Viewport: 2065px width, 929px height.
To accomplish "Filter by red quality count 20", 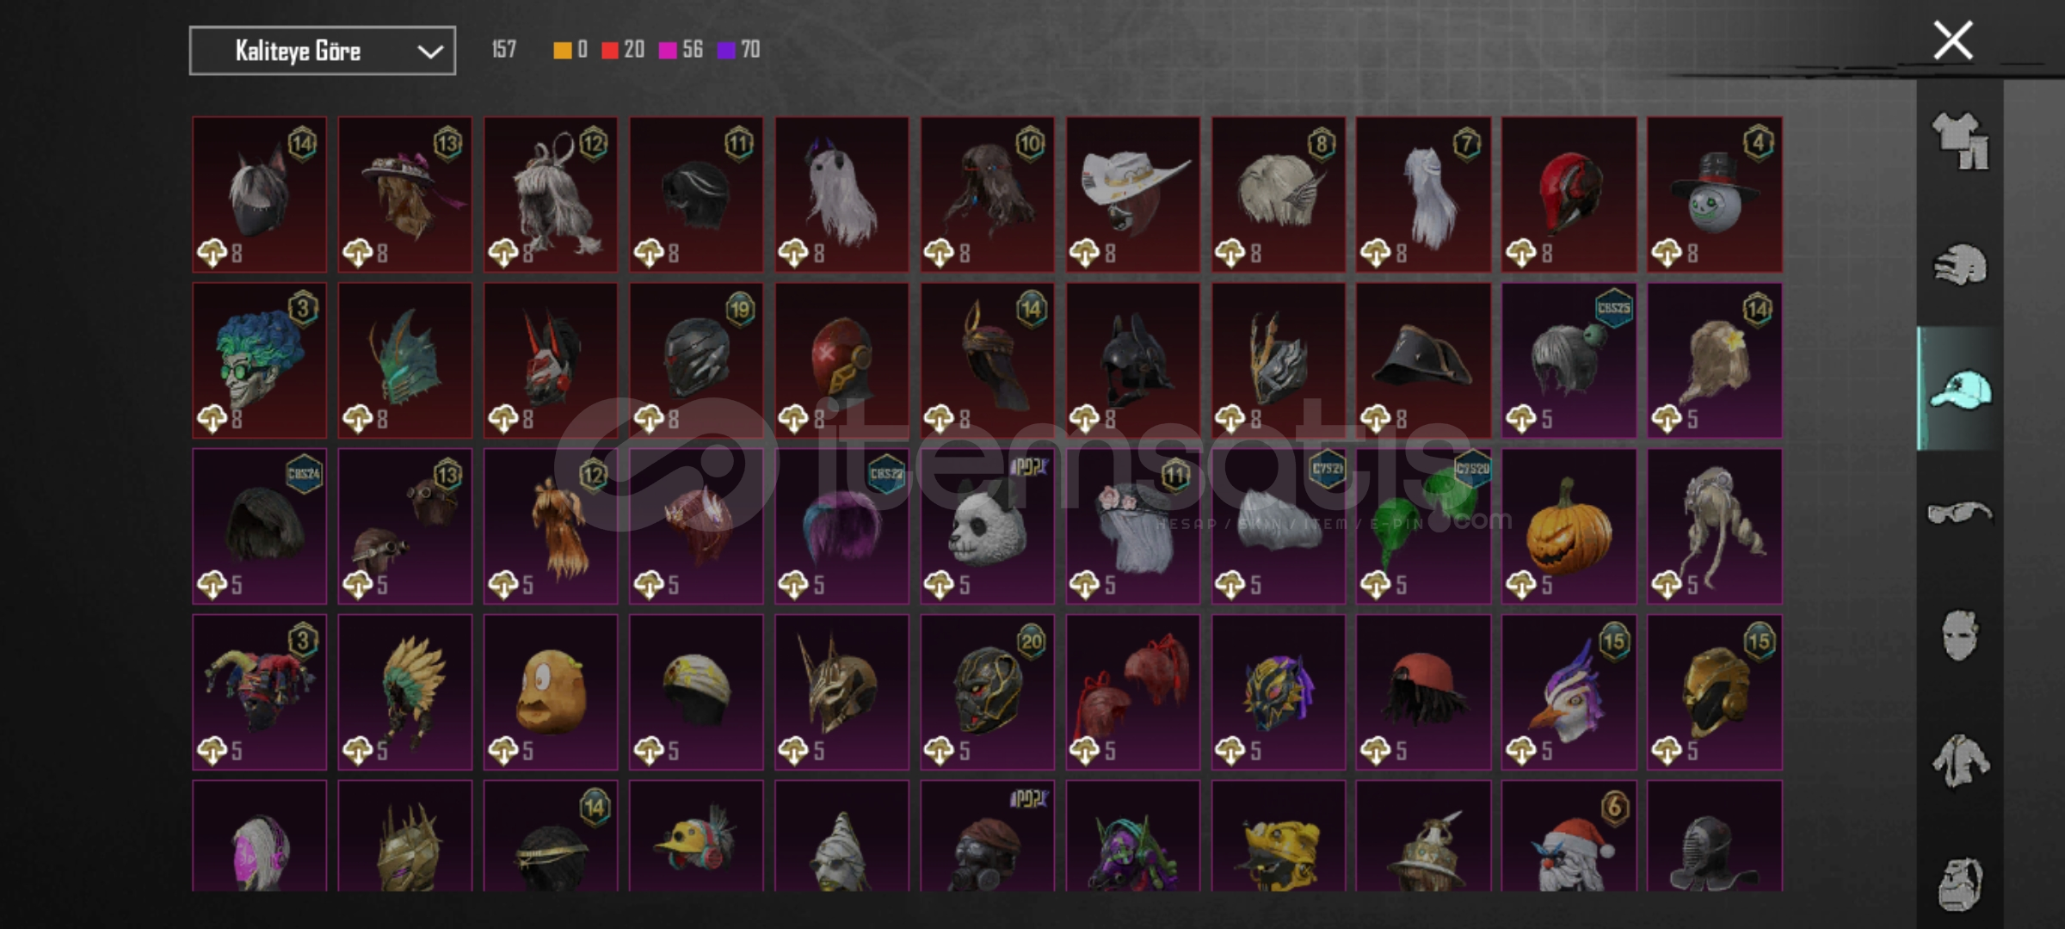I will point(623,50).
